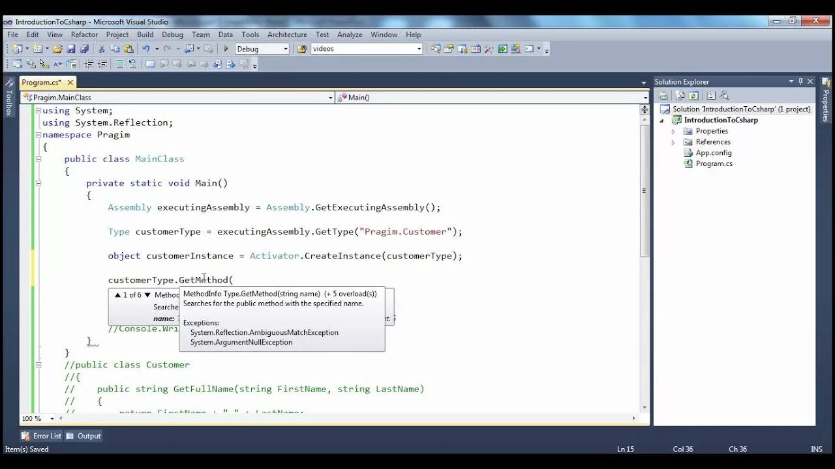Expand the Properties node in Solution Explorer
This screenshot has height=469, width=835.
(673, 132)
